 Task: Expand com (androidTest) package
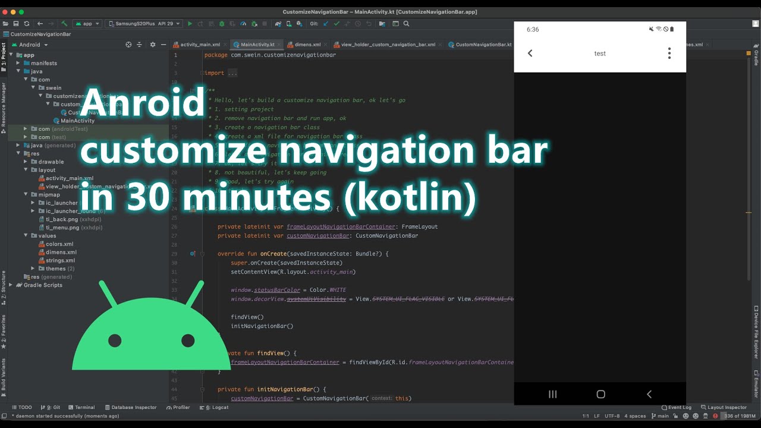[26, 129]
